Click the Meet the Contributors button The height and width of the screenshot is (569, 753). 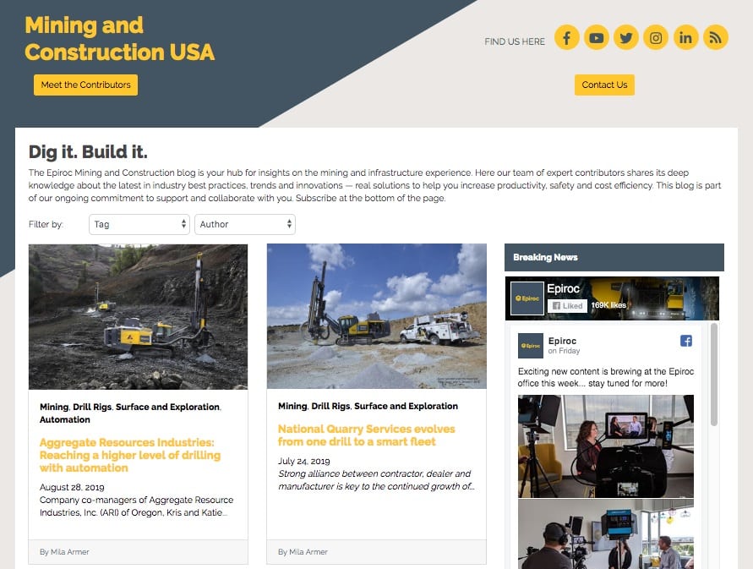click(x=85, y=85)
